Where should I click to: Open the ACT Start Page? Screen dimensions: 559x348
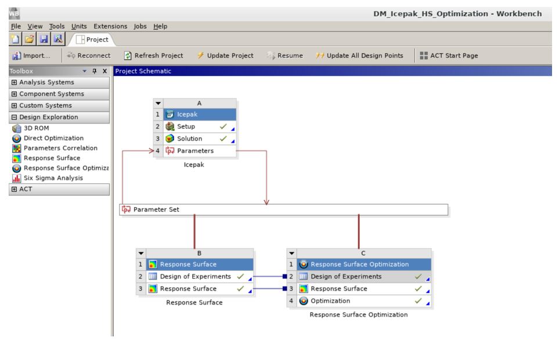click(449, 56)
